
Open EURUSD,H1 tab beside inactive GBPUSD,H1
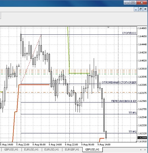31,149
